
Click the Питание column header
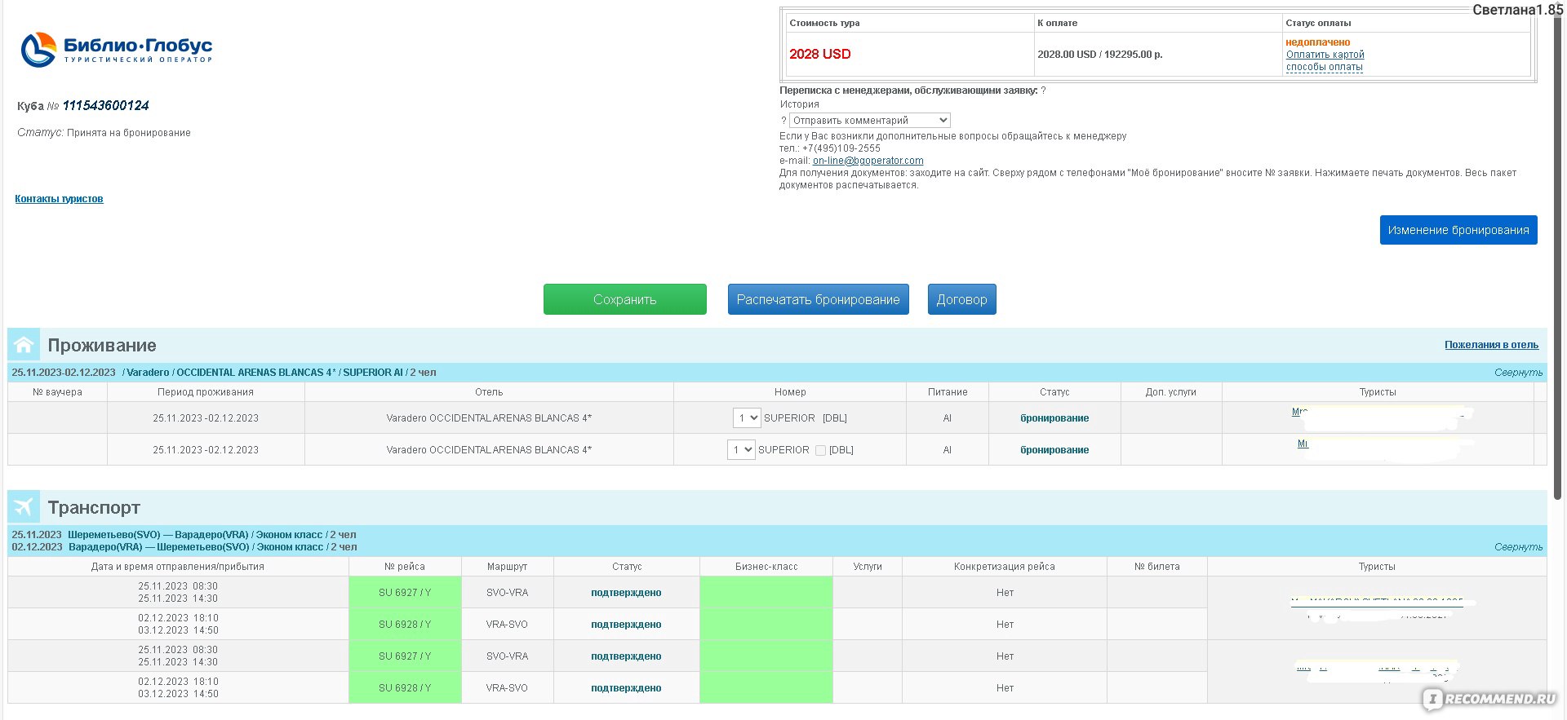(948, 392)
